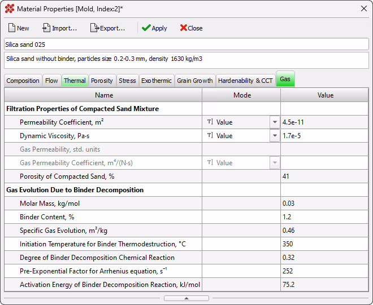The image size is (373, 305).
Task: Edit the Molar Mass value 0.03
Action: click(324, 204)
